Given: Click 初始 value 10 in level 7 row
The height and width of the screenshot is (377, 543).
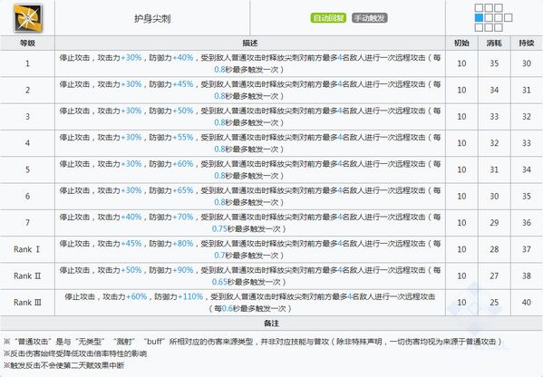Looking at the screenshot, I should coord(461,223).
